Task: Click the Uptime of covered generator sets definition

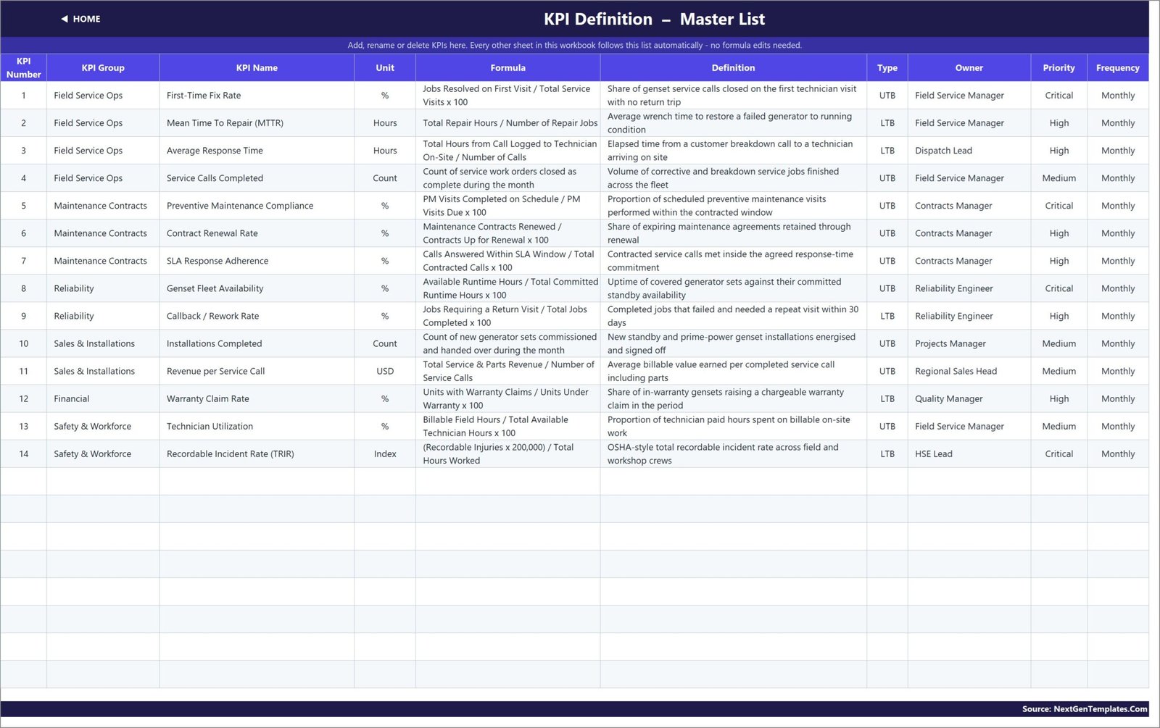Action: 733,288
